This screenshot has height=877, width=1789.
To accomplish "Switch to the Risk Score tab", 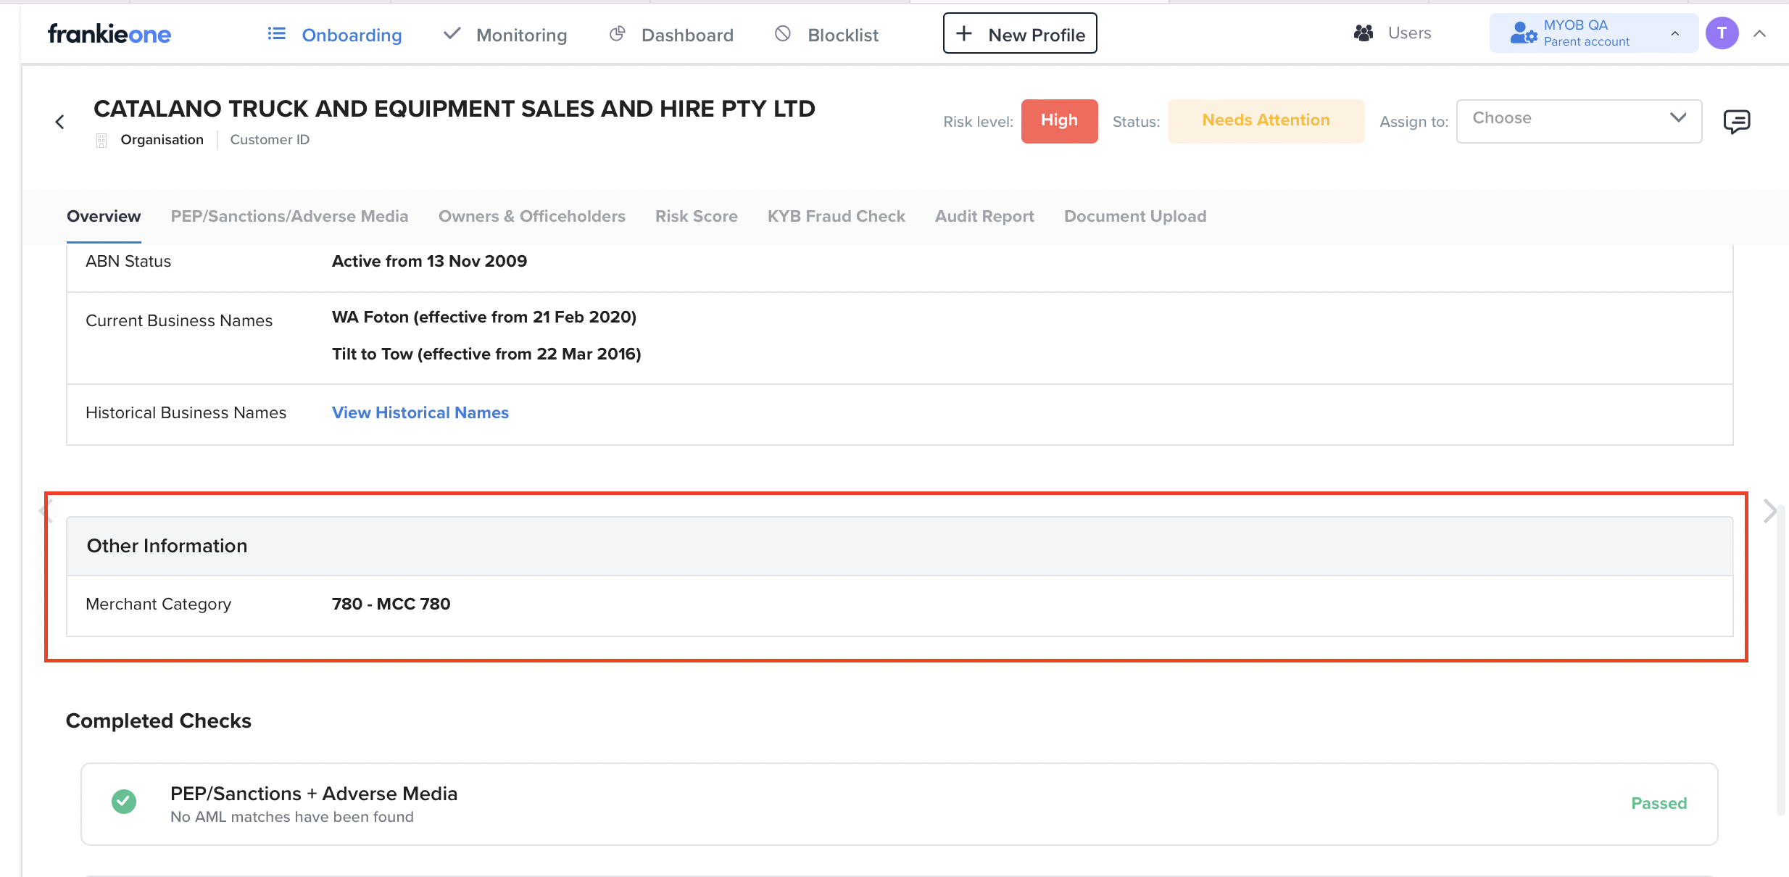I will (696, 216).
